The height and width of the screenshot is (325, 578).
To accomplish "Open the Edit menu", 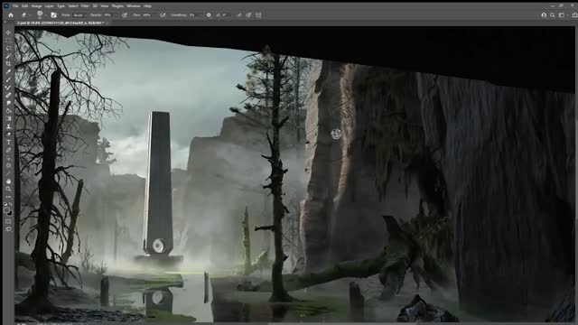I will 24,6.
